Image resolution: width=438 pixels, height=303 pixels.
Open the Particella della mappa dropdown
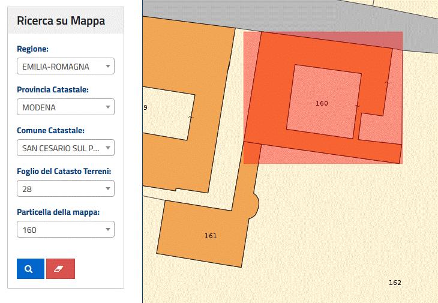[65, 229]
